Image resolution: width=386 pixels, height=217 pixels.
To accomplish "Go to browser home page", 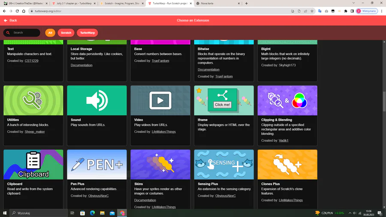I will 24,11.
